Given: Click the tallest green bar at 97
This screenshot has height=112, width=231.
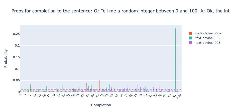Looking at the screenshot, I should (175, 60).
